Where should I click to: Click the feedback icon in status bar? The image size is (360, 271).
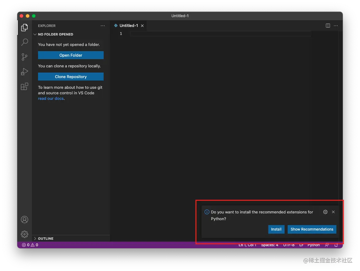(x=327, y=245)
